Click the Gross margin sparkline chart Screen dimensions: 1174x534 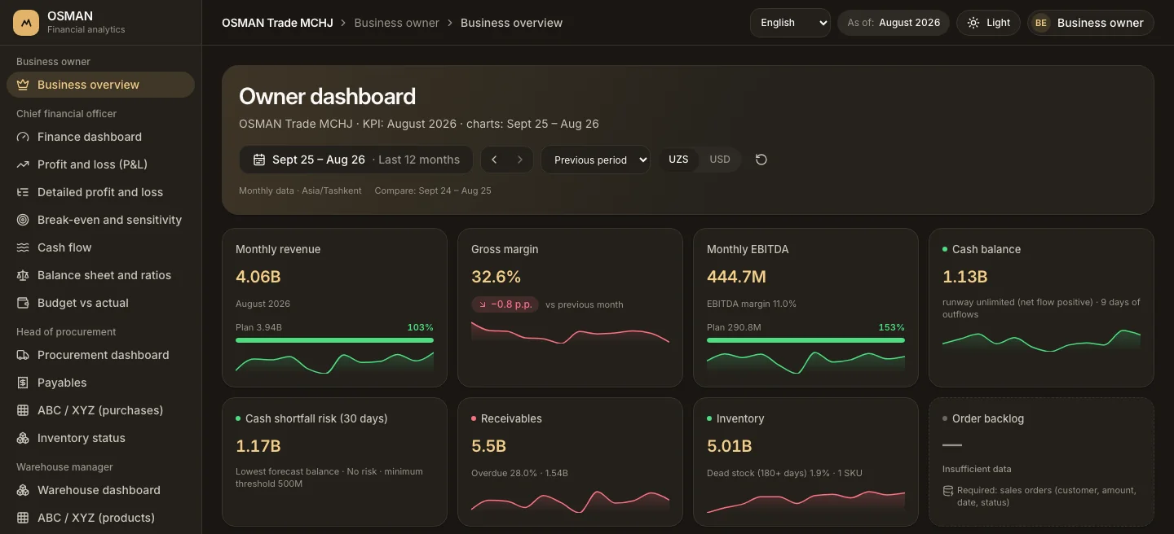click(x=570, y=333)
